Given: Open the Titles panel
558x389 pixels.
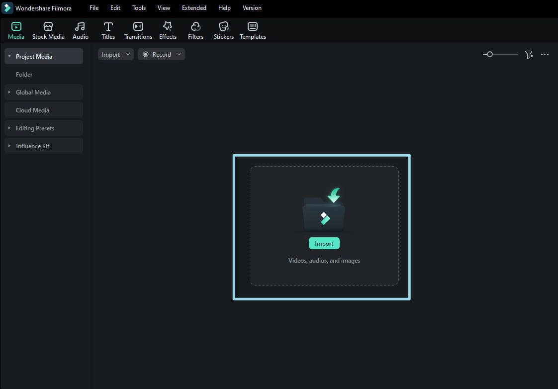Looking at the screenshot, I should coord(108,30).
